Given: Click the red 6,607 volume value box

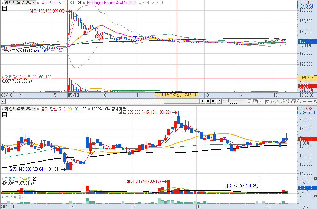Looking at the screenshot, I should coord(307,86).
